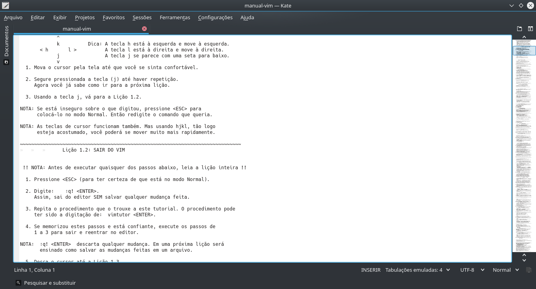Click the scroll-up arrow below the minimap
The image size is (536, 289).
point(524,255)
